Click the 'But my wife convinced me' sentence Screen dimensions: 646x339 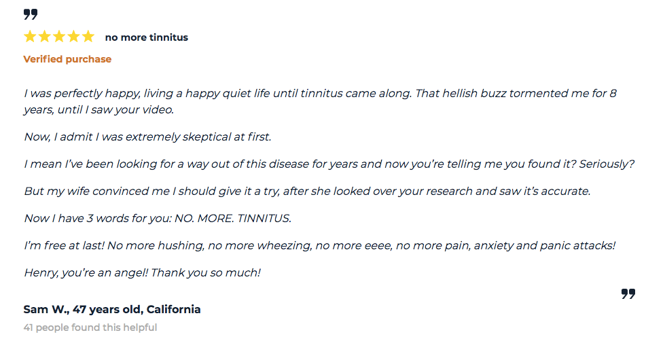(307, 191)
